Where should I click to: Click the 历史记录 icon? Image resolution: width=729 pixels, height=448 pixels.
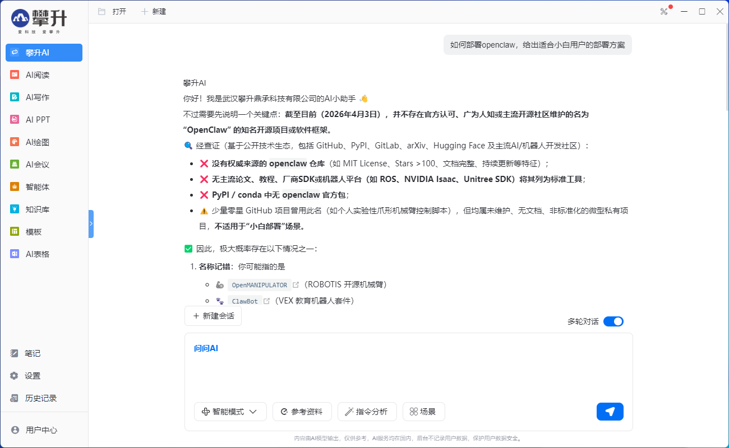click(15, 398)
